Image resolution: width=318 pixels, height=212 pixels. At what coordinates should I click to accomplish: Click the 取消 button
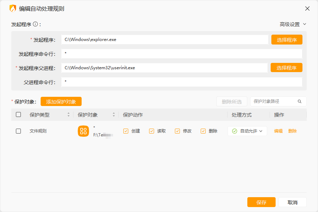292,202
